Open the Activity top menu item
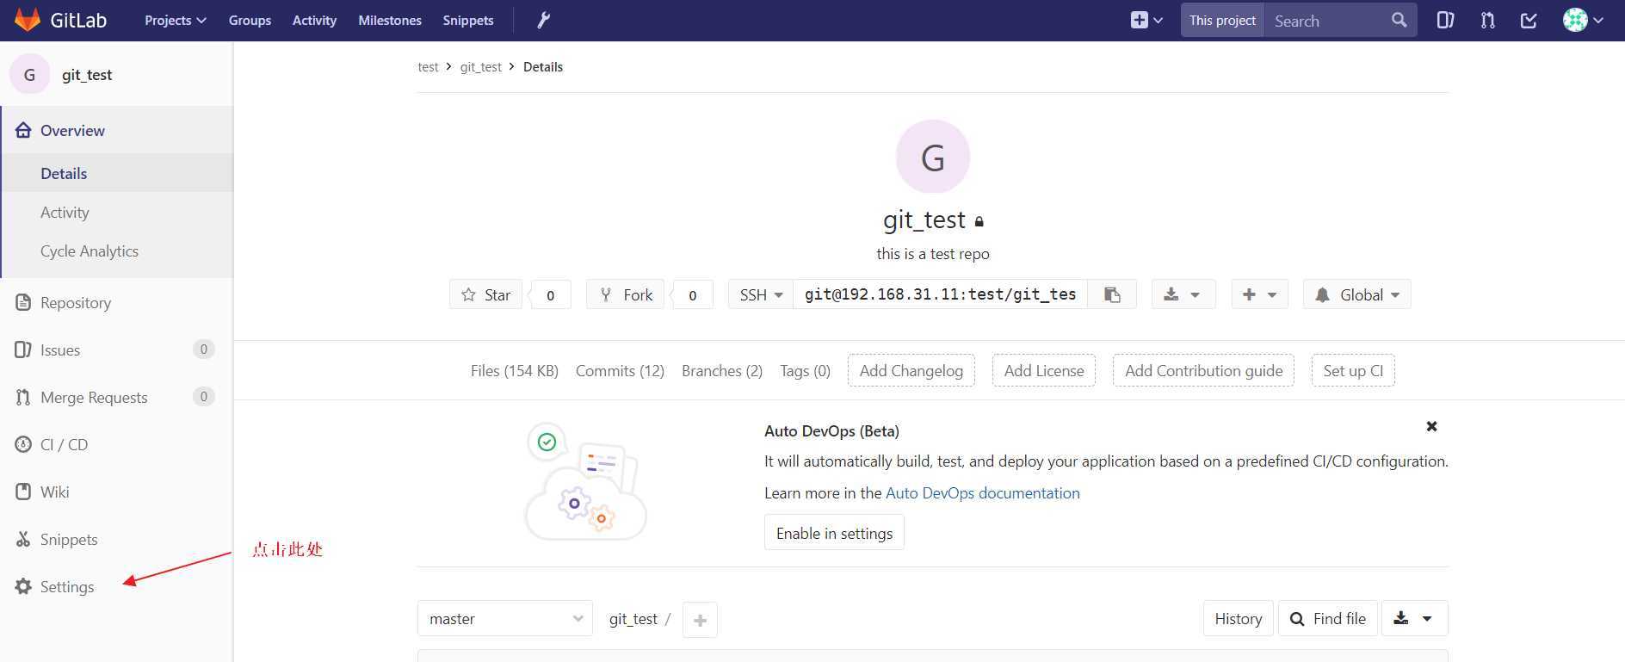1625x662 pixels. click(x=314, y=20)
